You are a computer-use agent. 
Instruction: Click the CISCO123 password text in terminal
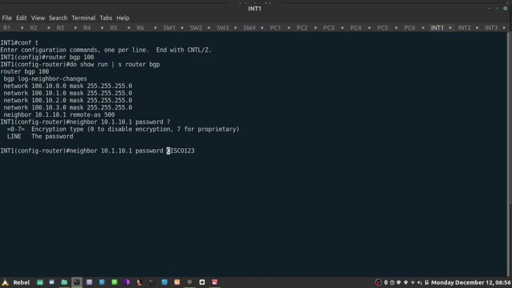click(x=180, y=151)
